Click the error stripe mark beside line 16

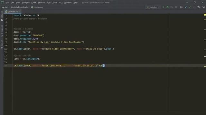click(x=205, y=66)
